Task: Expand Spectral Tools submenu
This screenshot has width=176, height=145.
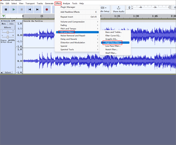Action: (77, 49)
